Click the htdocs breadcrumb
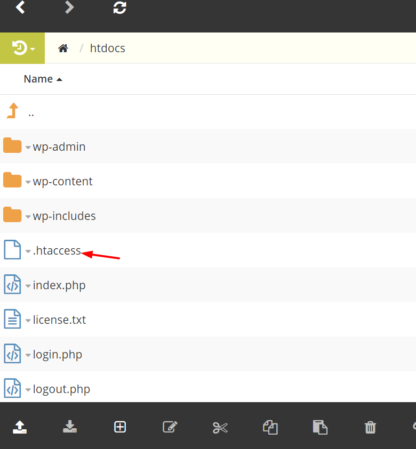This screenshot has width=416, height=449. 108,48
